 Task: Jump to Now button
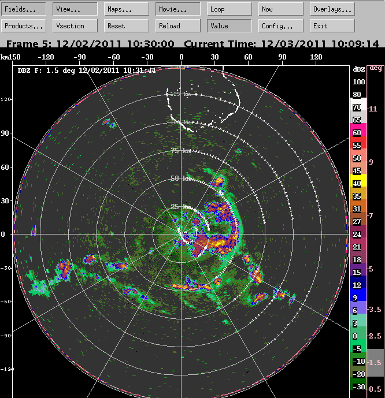pyautogui.click(x=281, y=9)
